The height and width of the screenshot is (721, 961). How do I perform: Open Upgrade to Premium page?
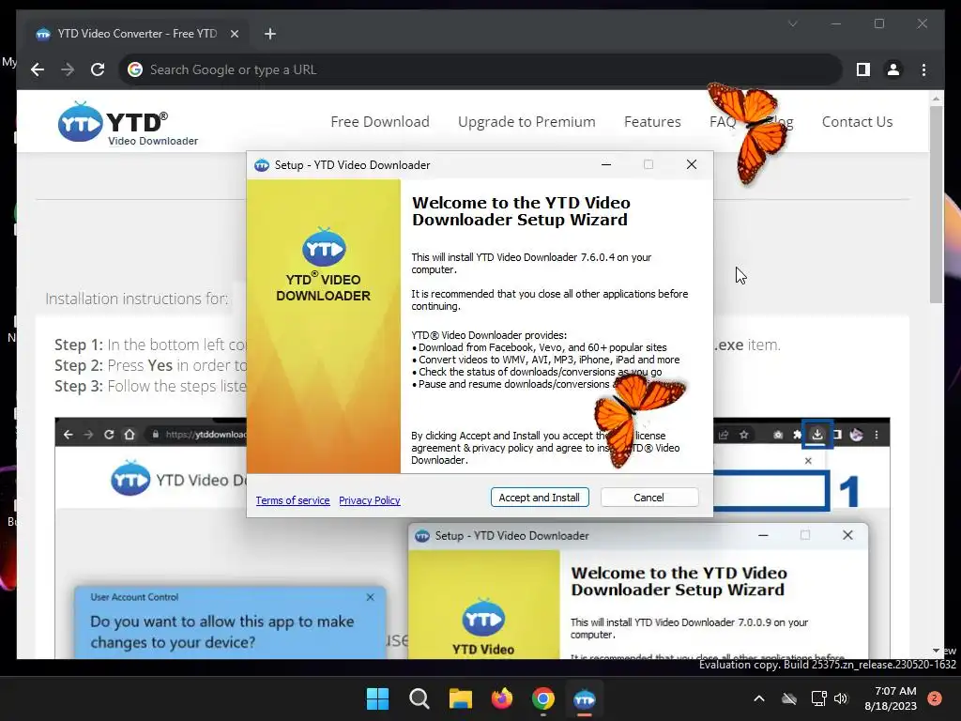(526, 121)
